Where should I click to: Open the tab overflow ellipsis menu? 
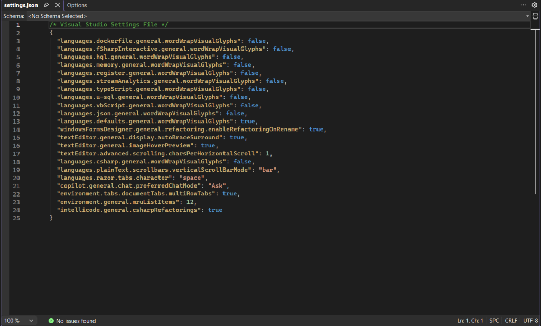(523, 5)
